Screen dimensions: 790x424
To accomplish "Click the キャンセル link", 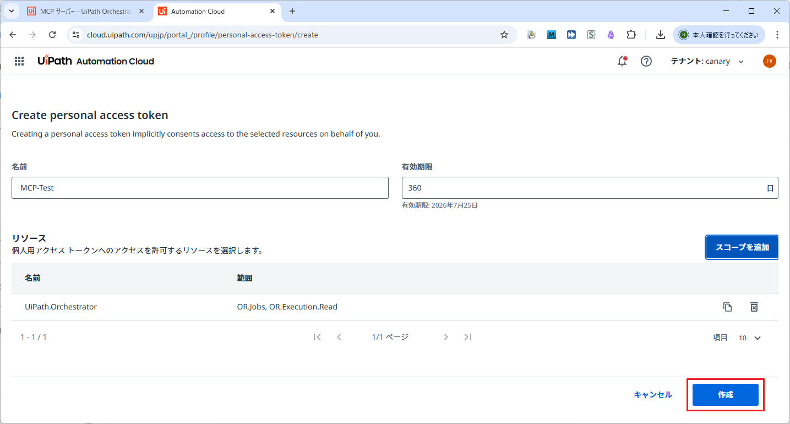I will pyautogui.click(x=653, y=395).
